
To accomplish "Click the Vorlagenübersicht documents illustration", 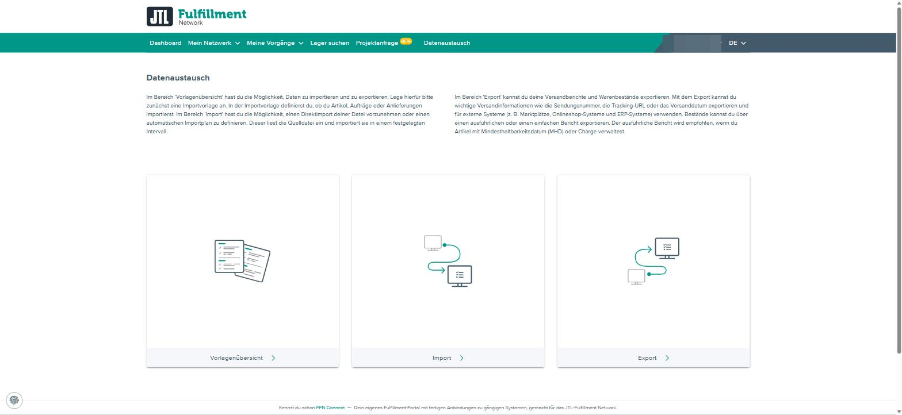I will tap(242, 261).
